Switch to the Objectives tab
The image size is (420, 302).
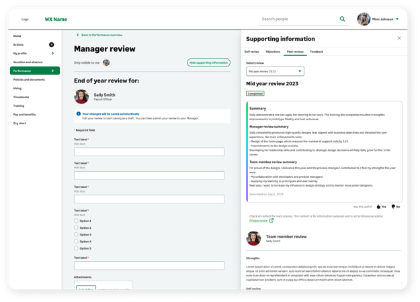273,52
